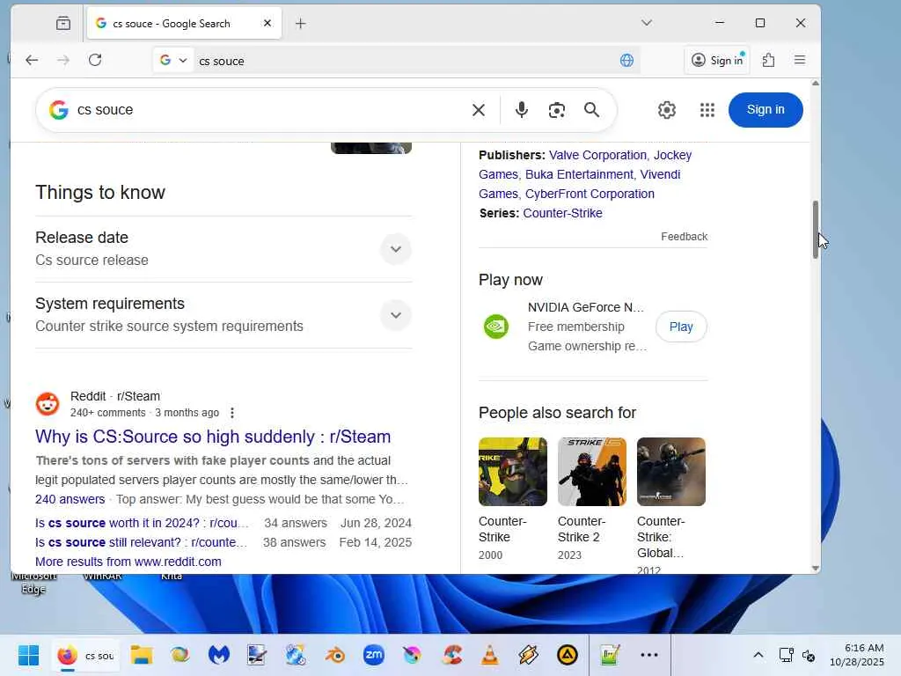
Task: Open the list all tabs chevron
Action: click(647, 23)
